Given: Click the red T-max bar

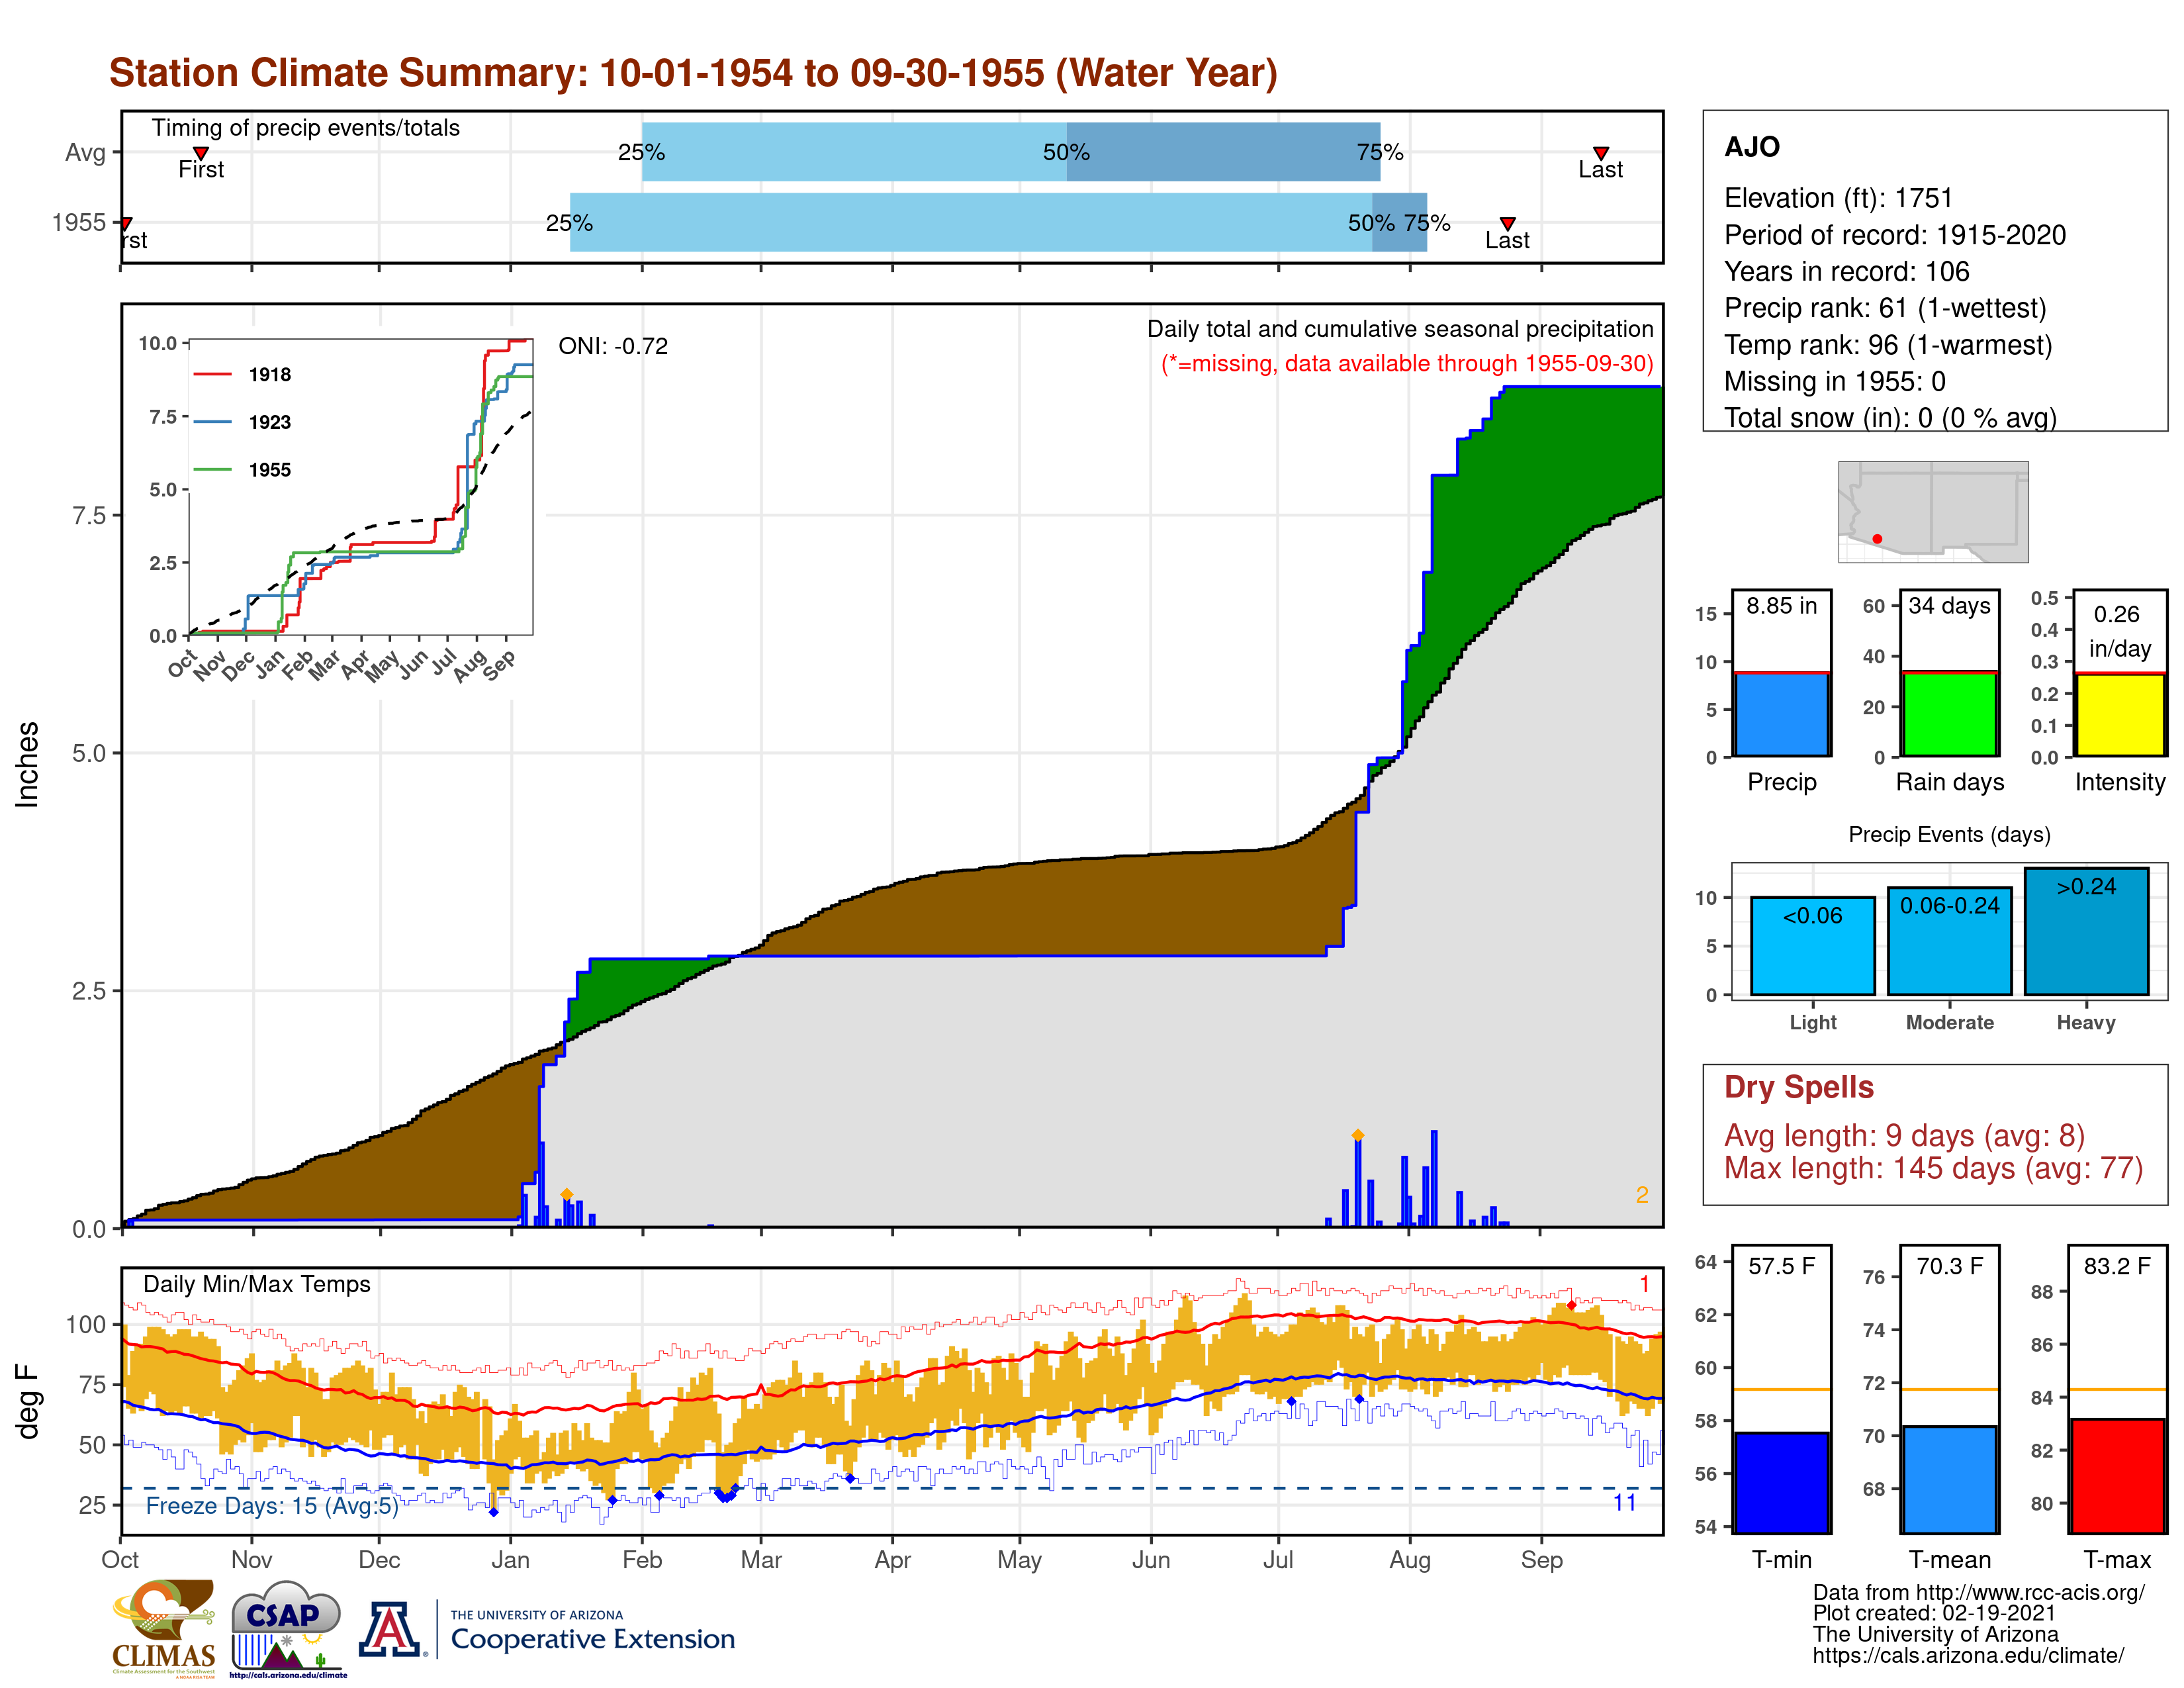Looking at the screenshot, I should coord(2118,1476).
